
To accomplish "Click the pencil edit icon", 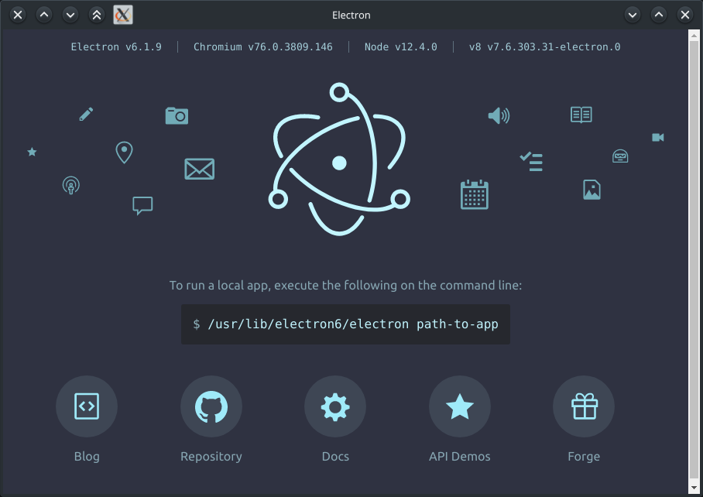I will point(86,115).
